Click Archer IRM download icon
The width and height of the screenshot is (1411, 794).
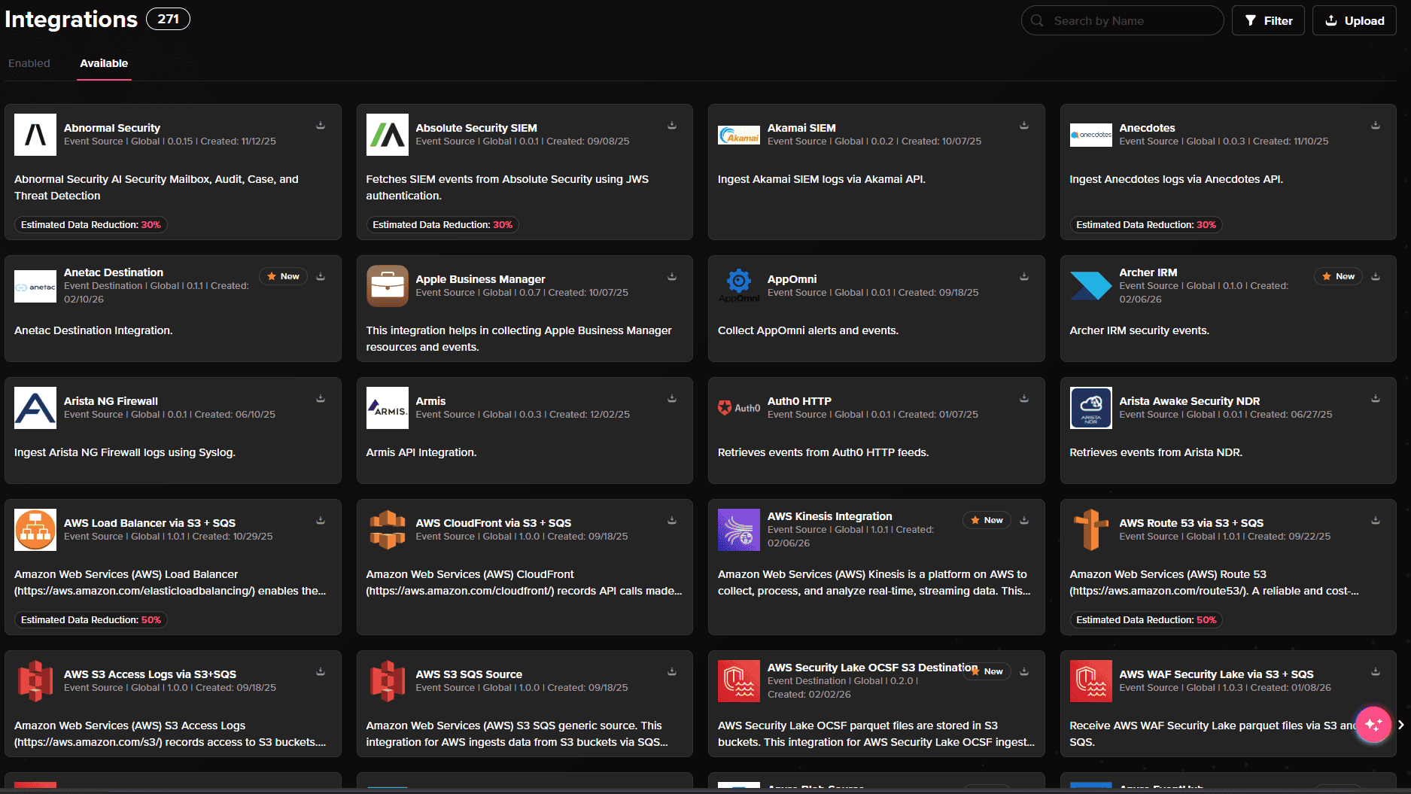[1376, 277]
